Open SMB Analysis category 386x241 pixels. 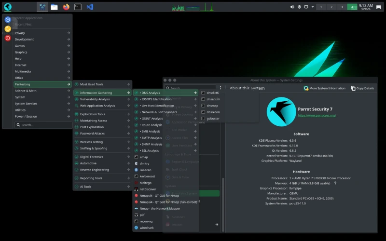tap(165, 131)
